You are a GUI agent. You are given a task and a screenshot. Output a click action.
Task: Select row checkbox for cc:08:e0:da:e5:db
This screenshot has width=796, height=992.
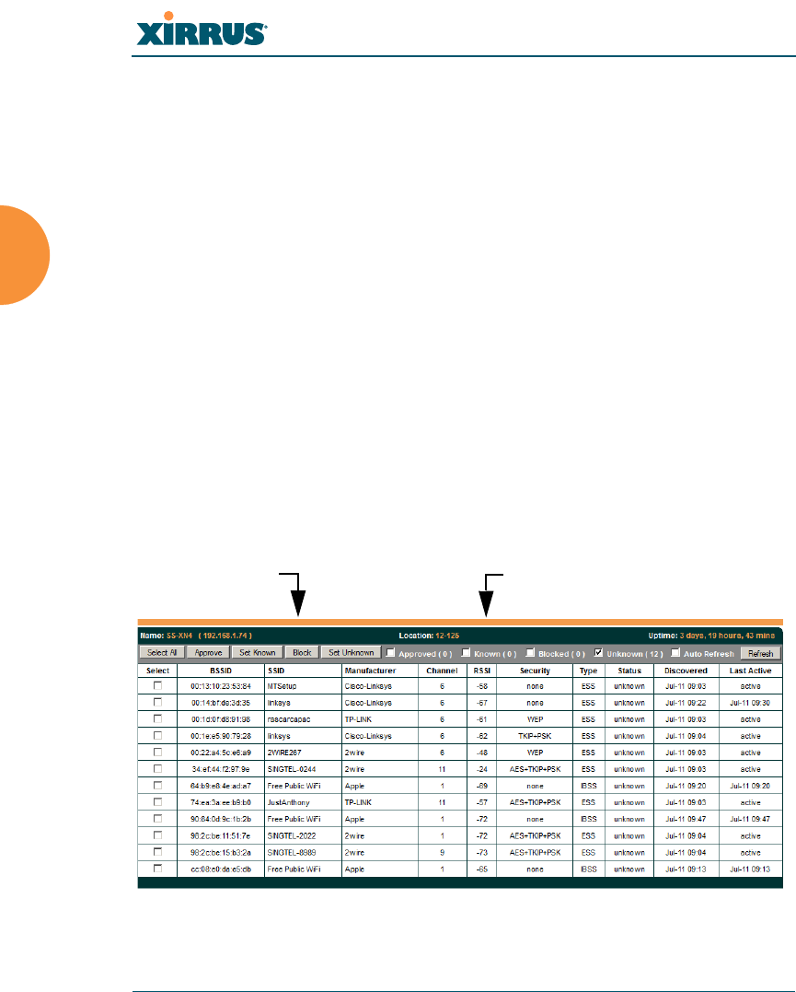(x=157, y=869)
